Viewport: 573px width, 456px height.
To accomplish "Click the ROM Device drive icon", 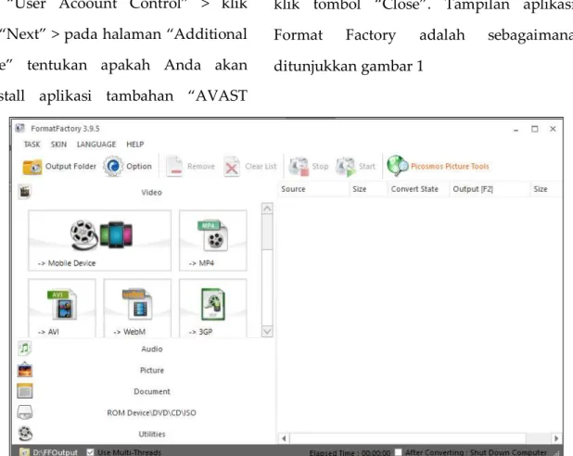I will click(24, 412).
